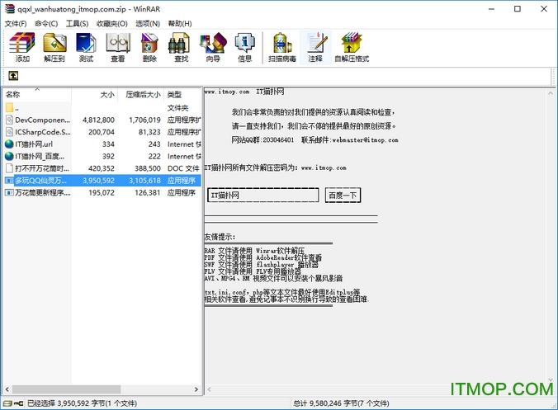The height and width of the screenshot is (410, 558).
Task: Click the 万花筒更新程序 exe icon
Action: click(x=10, y=192)
